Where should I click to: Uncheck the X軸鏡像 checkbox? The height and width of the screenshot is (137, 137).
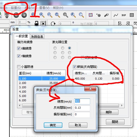(19, 48)
